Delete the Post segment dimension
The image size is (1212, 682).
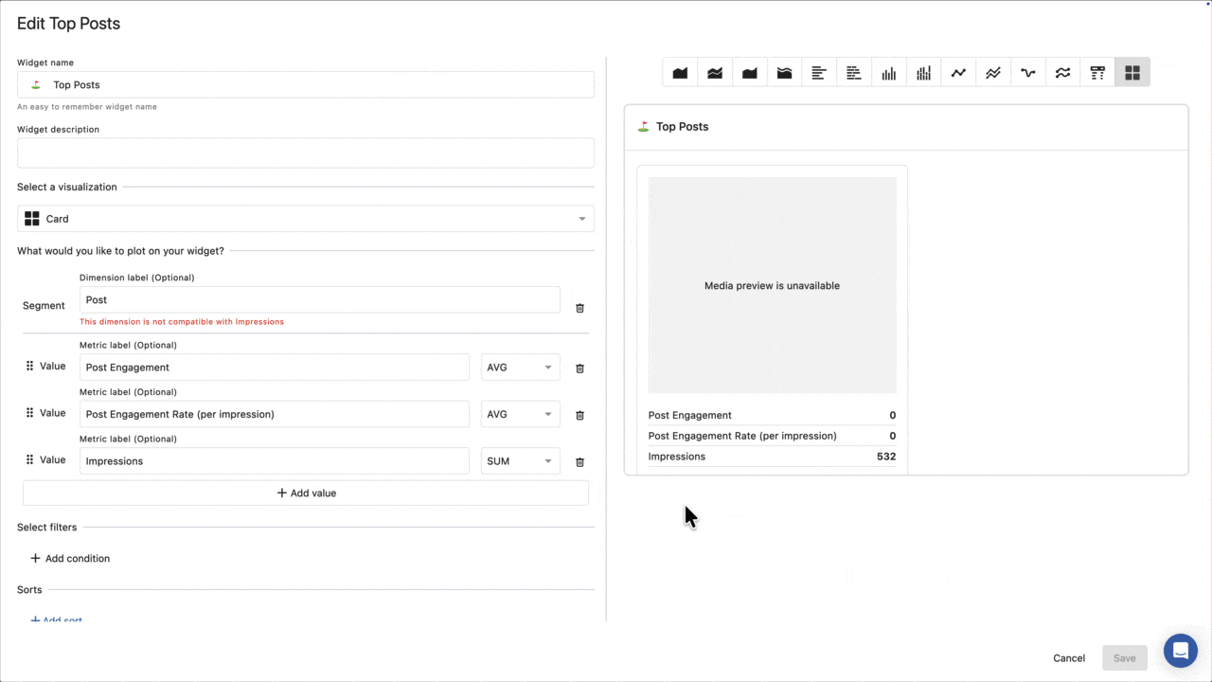580,308
